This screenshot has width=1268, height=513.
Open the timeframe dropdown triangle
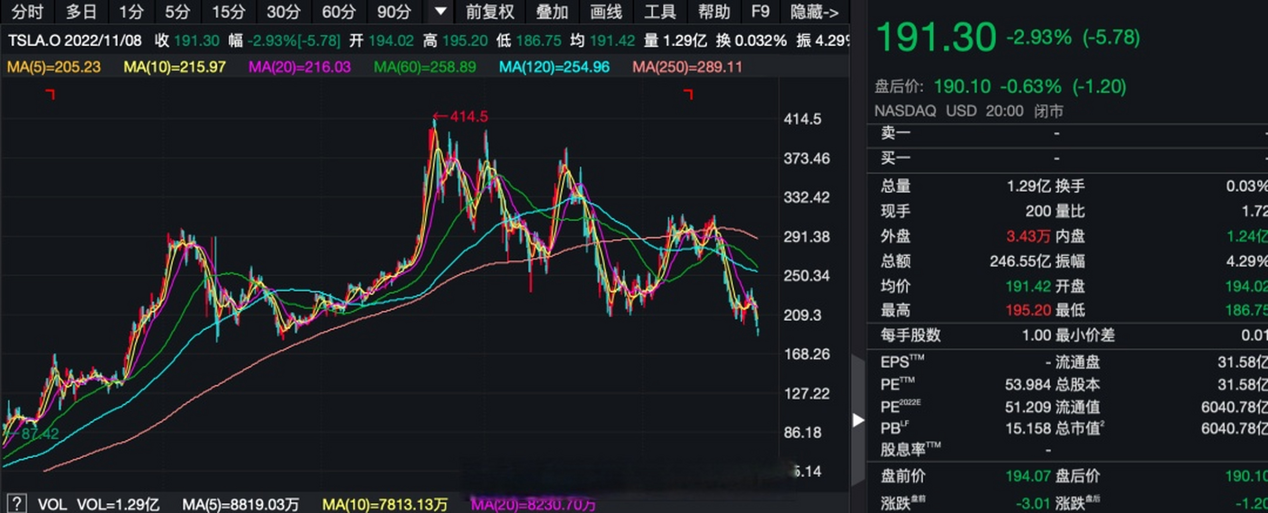441,11
